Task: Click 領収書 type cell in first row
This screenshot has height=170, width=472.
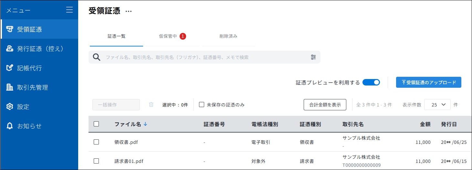Action: (307, 142)
